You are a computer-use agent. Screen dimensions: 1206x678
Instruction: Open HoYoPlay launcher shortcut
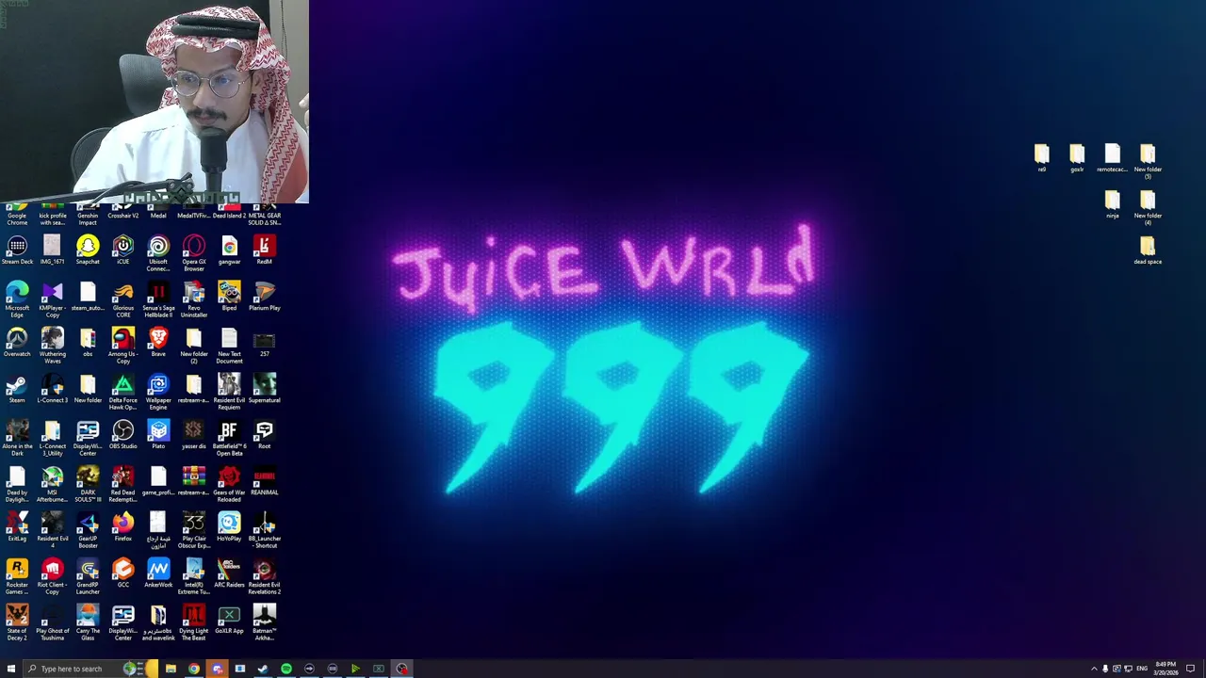(229, 527)
